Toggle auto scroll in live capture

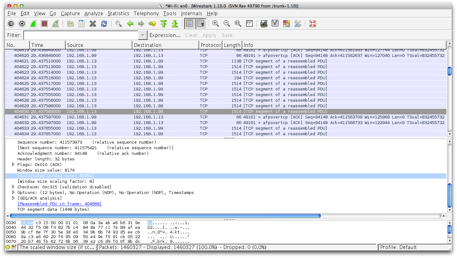click(201, 24)
